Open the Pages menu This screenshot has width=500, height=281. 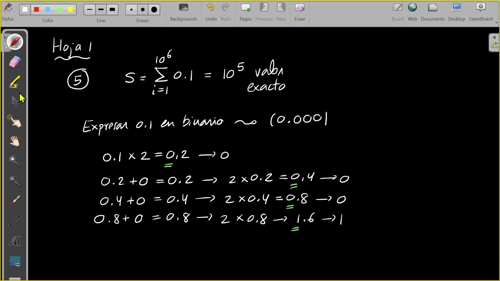[246, 12]
